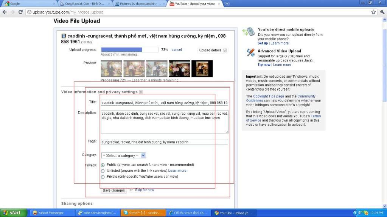
Task: Click Learn more for mobile uploads
Action: 280,43
